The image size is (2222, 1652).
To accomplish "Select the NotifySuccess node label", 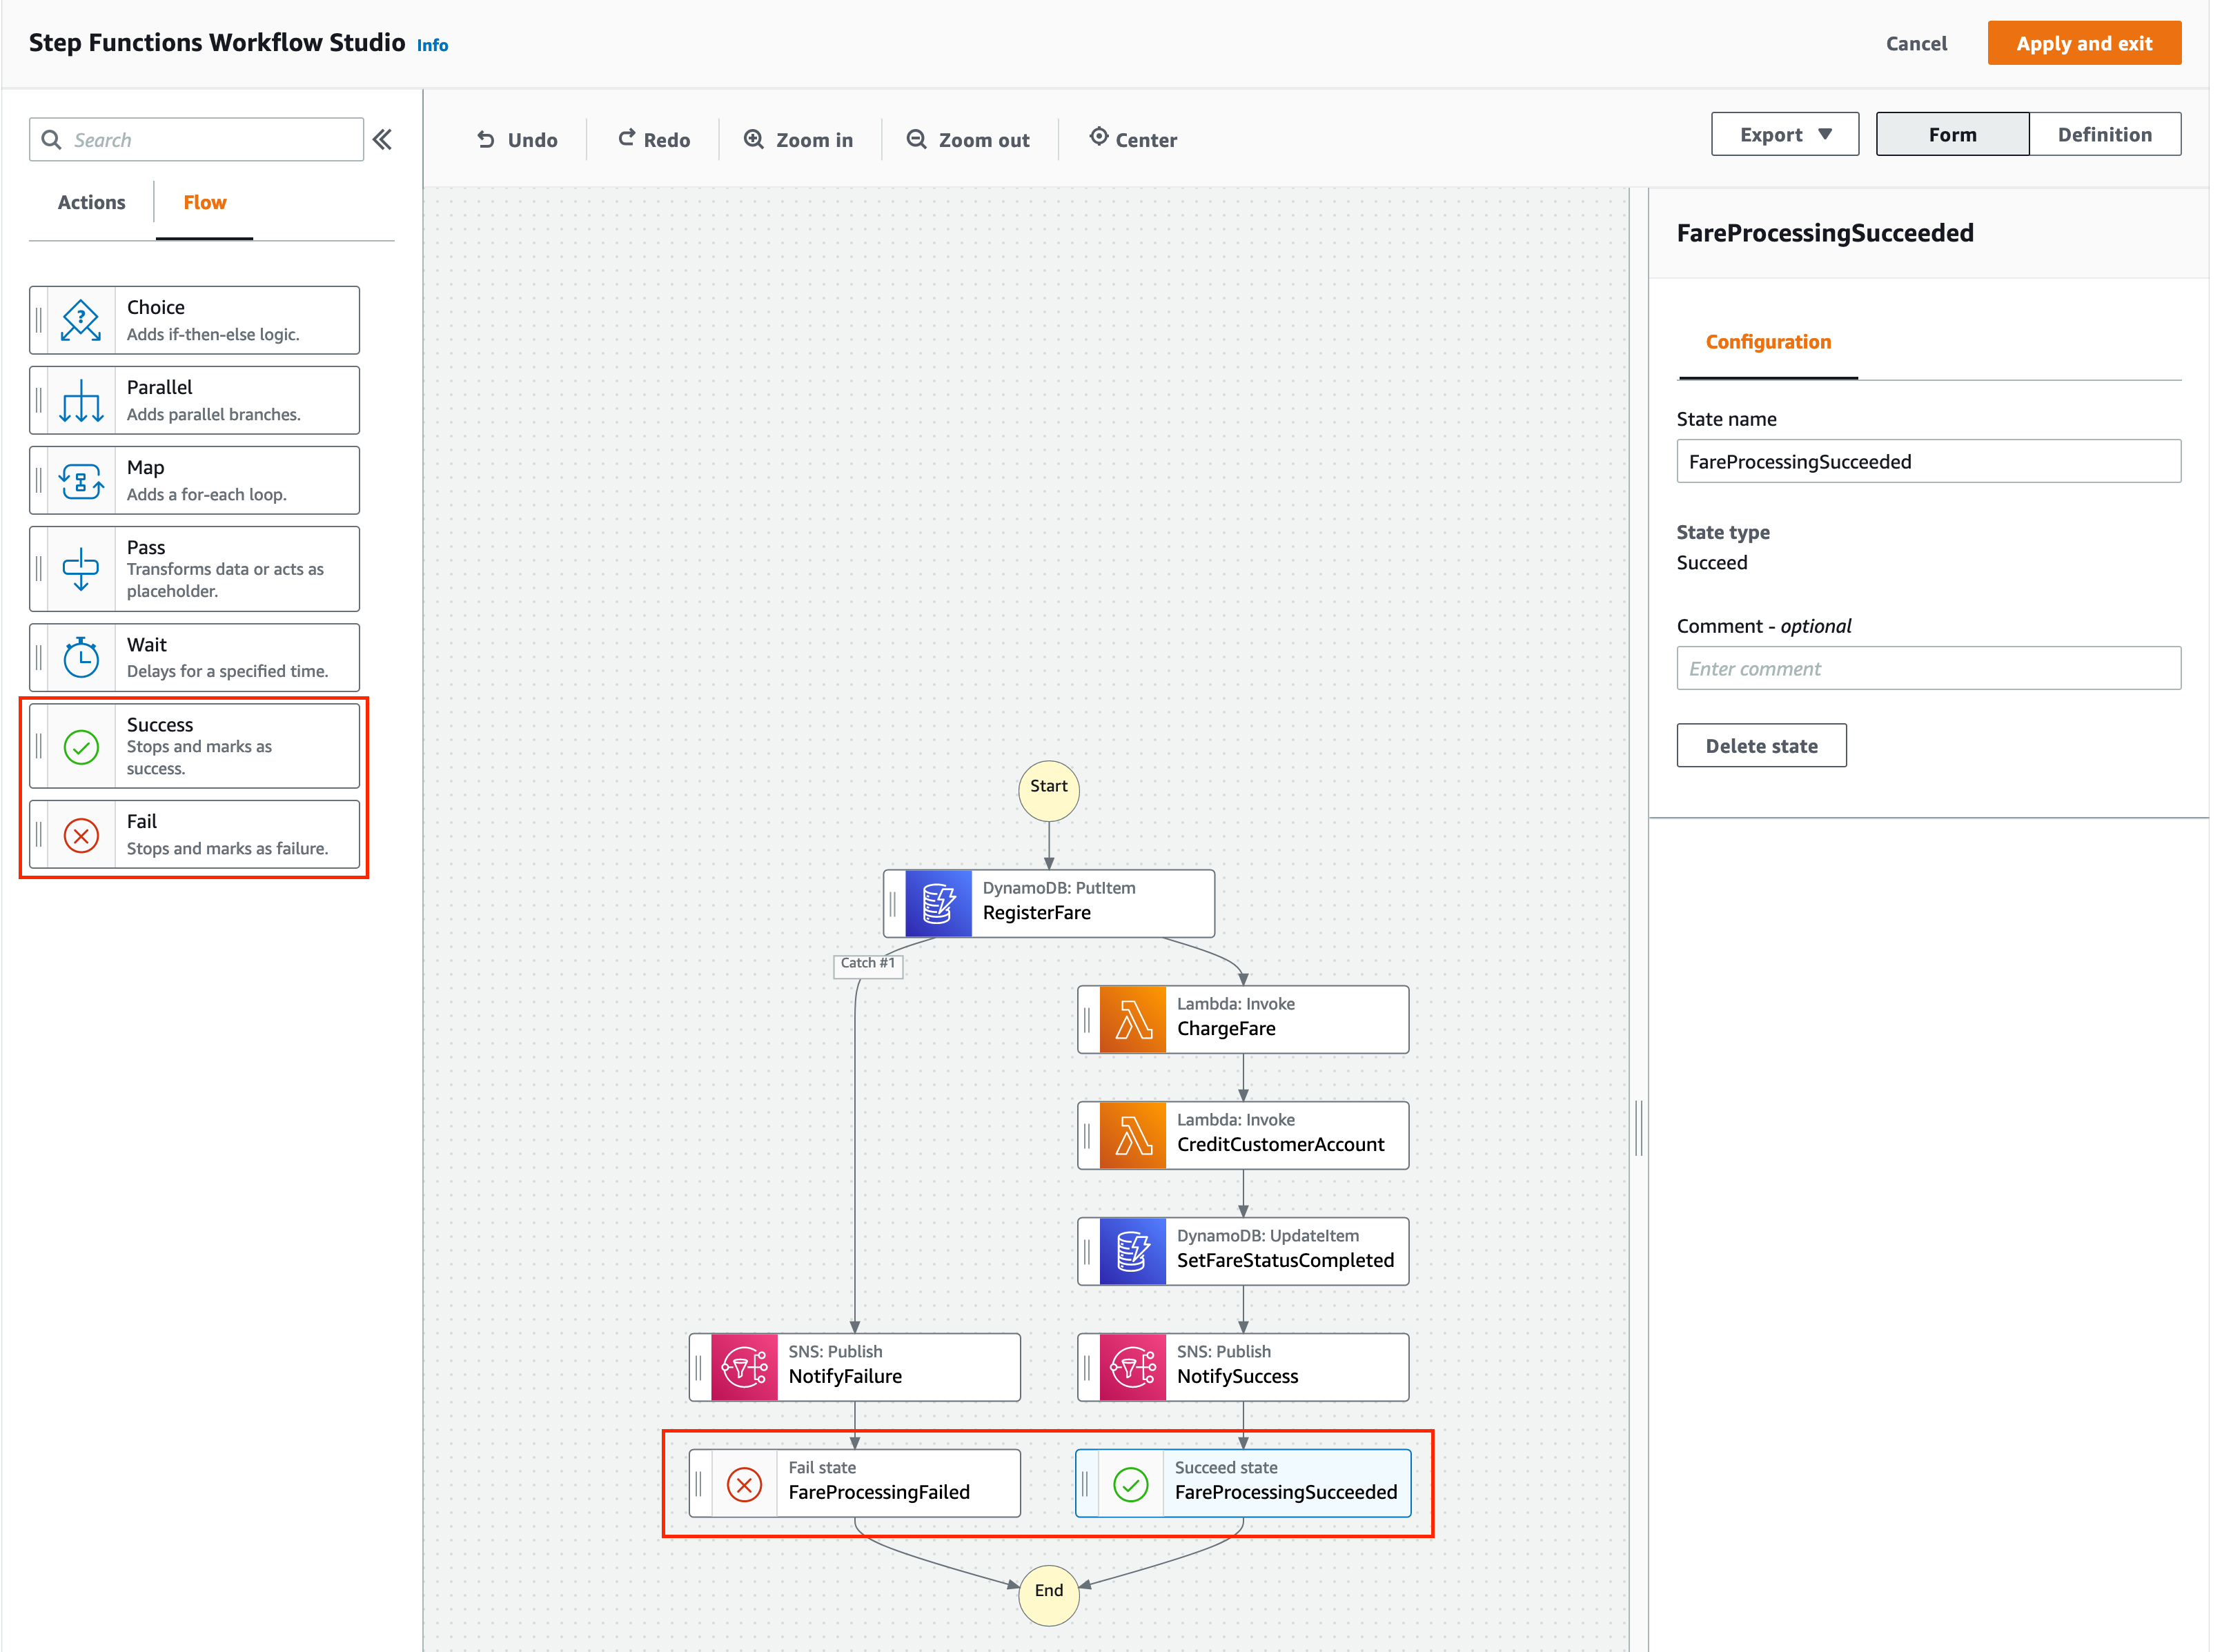I will 1237,1377.
